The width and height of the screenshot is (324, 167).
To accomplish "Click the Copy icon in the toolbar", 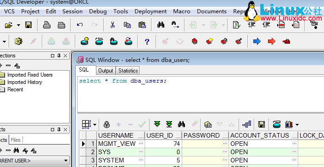I will 127,25.
